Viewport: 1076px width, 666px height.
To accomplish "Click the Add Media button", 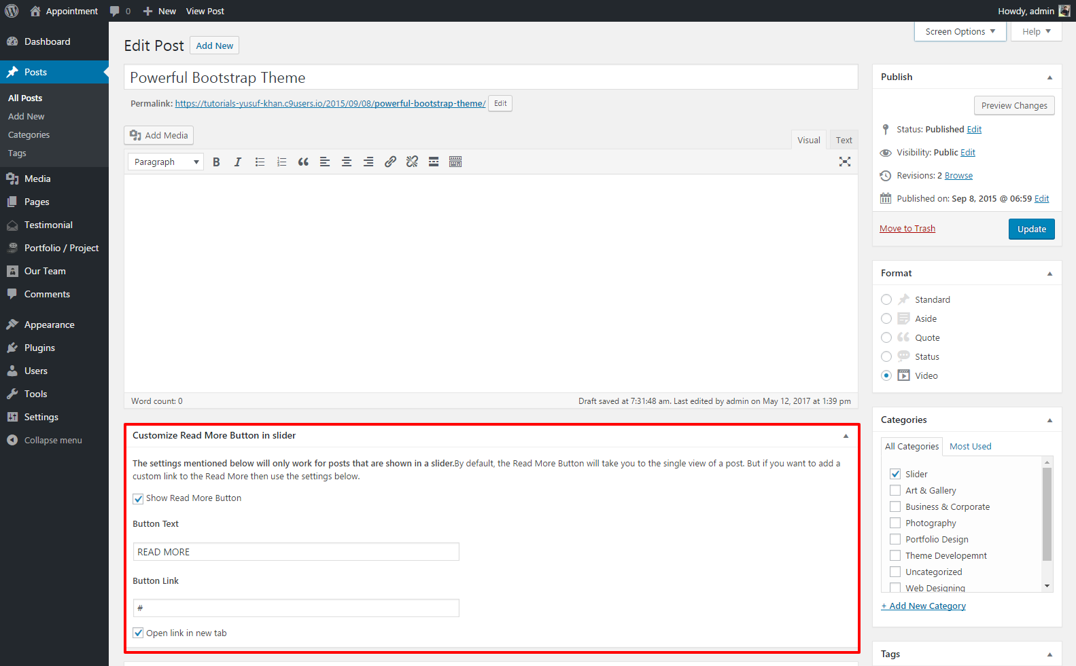I will 159,135.
